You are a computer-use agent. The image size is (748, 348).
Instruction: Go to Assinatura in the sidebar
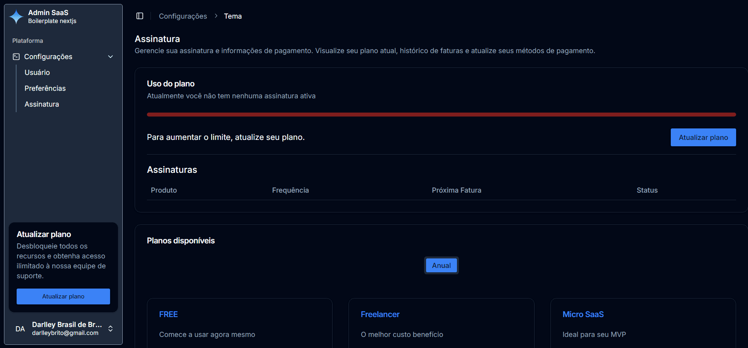42,104
